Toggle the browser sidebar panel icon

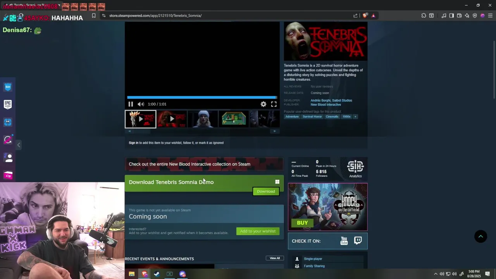coord(451,15)
